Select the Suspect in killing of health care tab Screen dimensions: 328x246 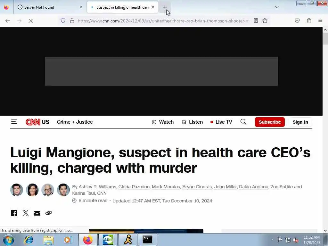(x=122, y=7)
